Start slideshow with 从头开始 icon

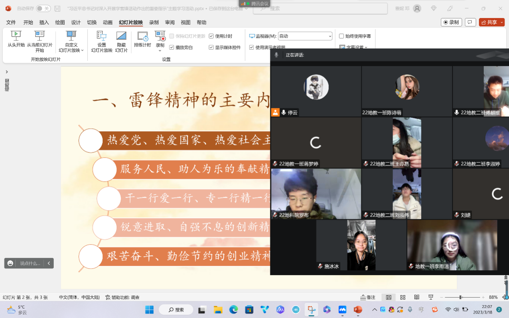[16, 36]
